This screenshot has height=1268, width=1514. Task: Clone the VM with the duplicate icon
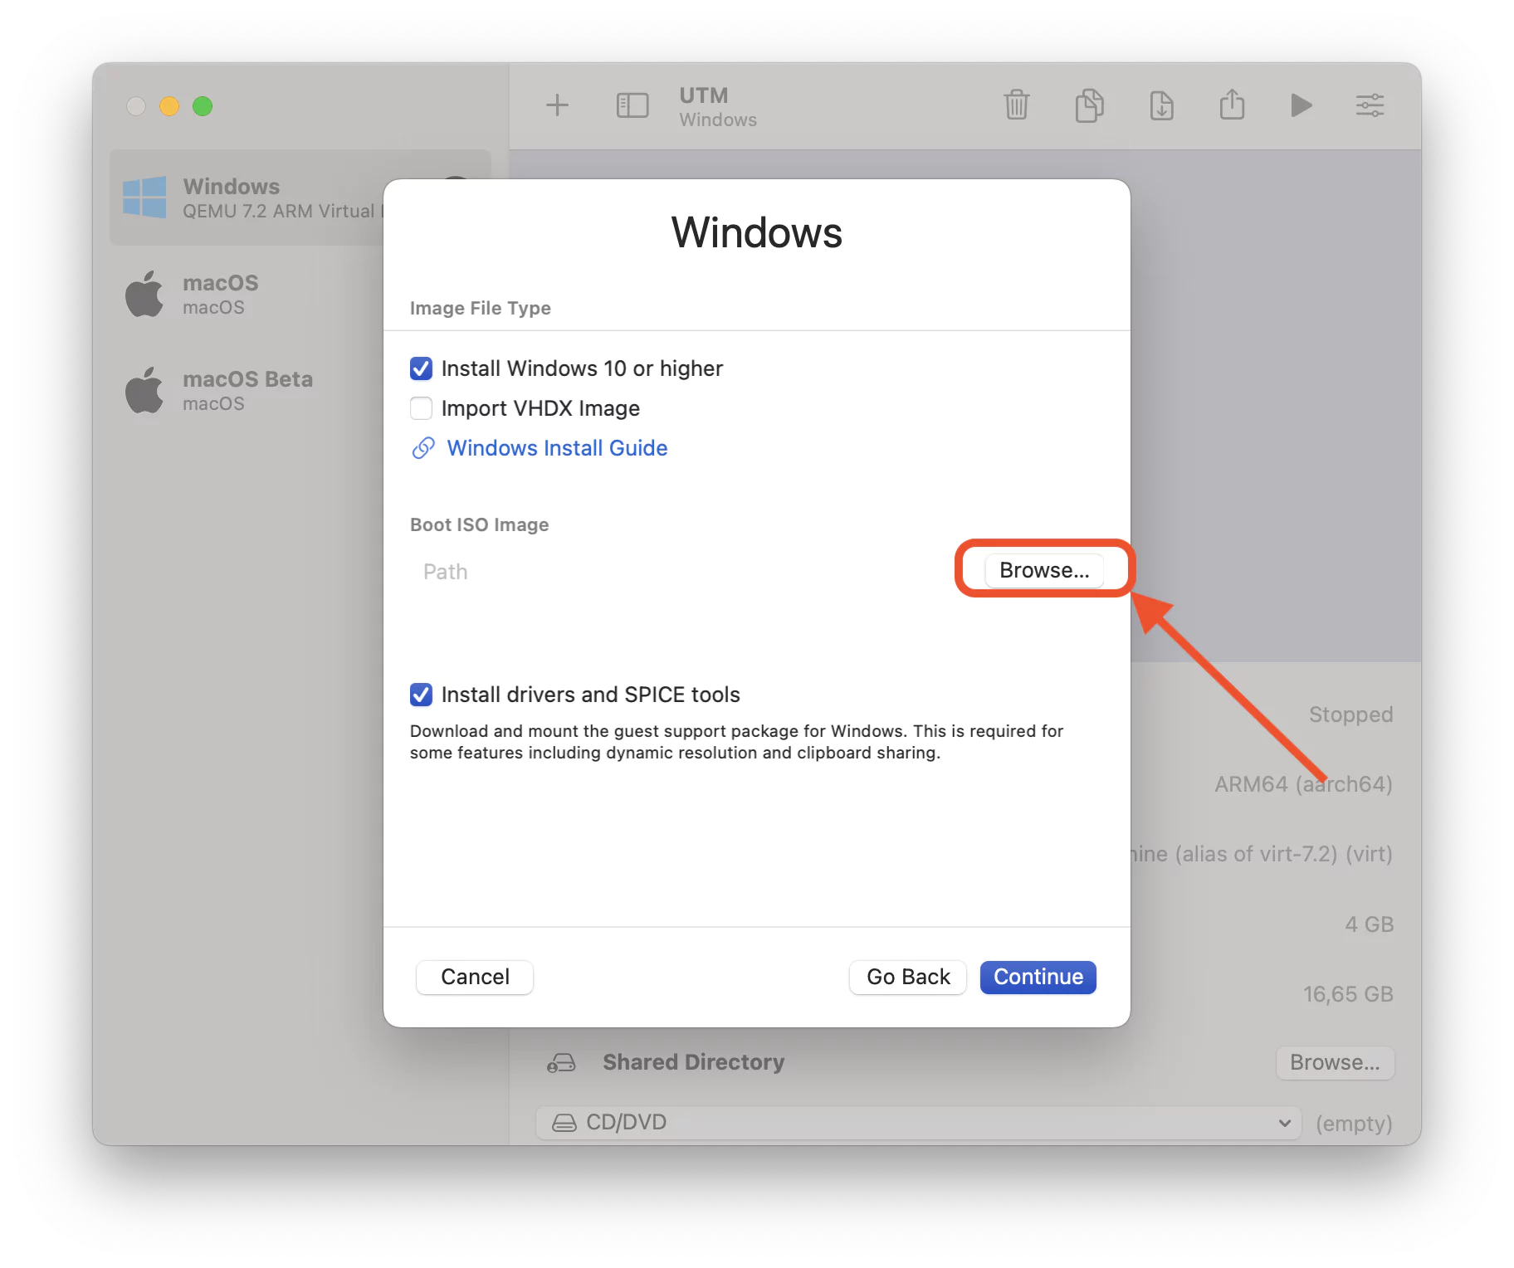[x=1089, y=105]
